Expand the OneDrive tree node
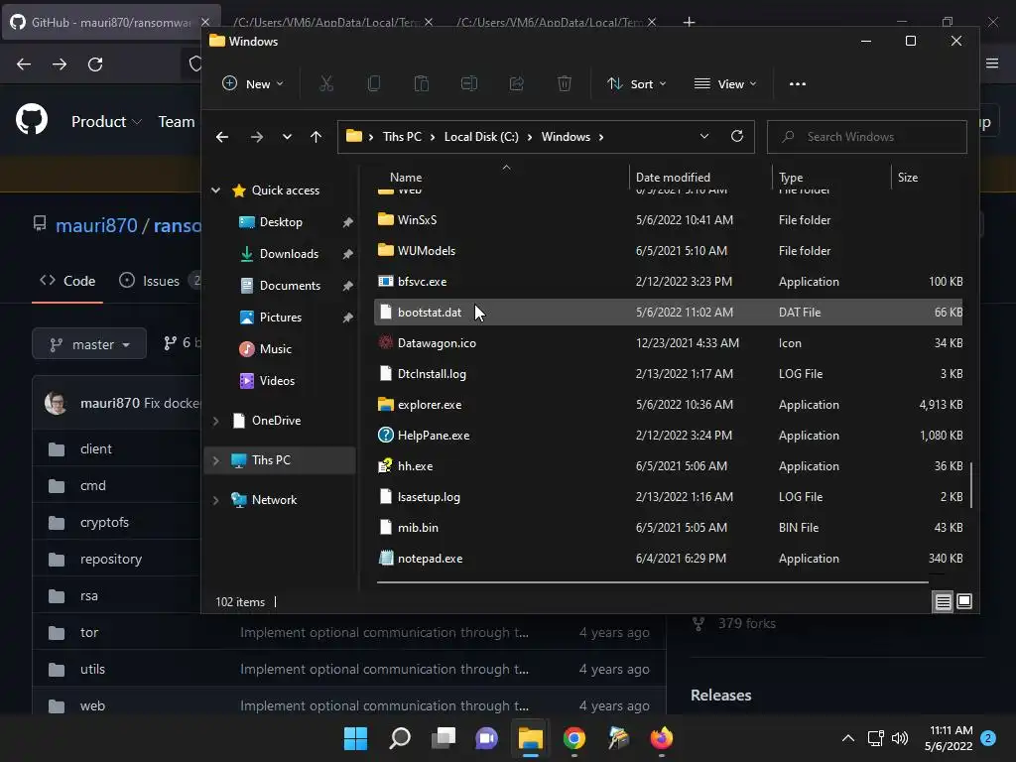The height and width of the screenshot is (762, 1016). coord(215,421)
